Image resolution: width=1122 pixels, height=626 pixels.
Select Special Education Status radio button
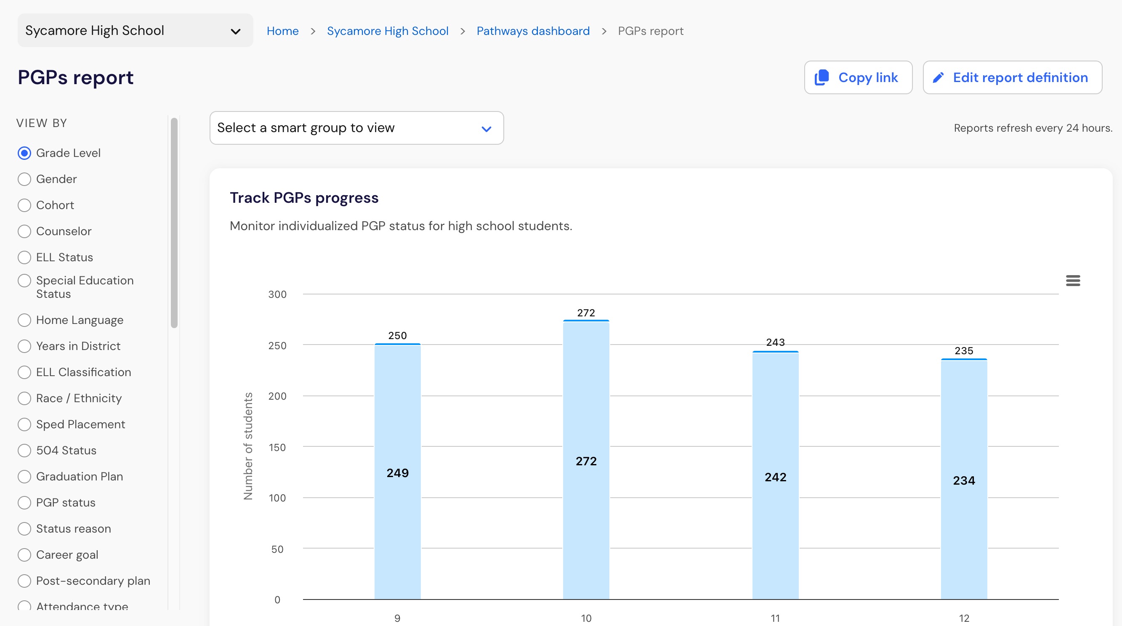pyautogui.click(x=24, y=281)
